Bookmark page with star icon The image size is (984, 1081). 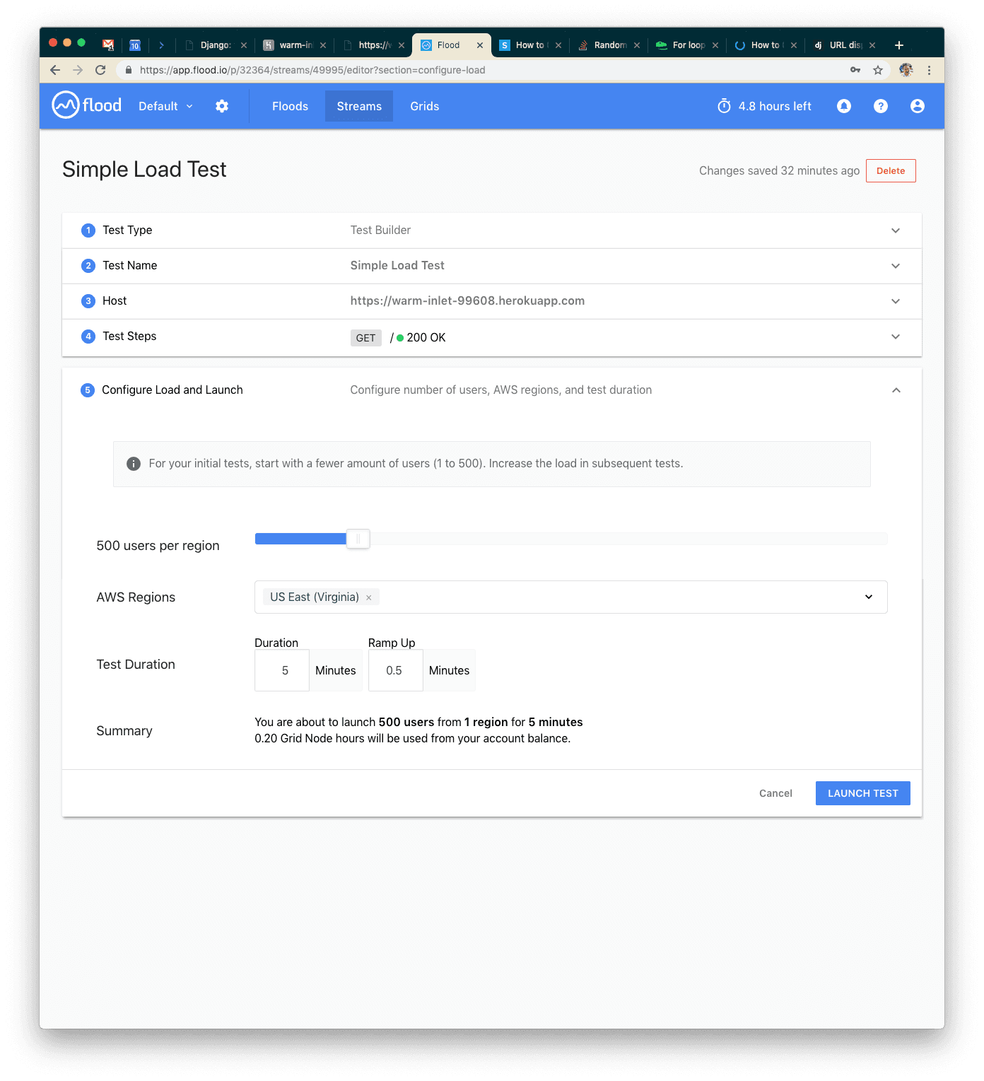click(x=877, y=70)
